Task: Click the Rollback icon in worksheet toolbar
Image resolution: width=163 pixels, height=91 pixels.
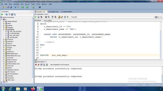Action: click(55, 17)
